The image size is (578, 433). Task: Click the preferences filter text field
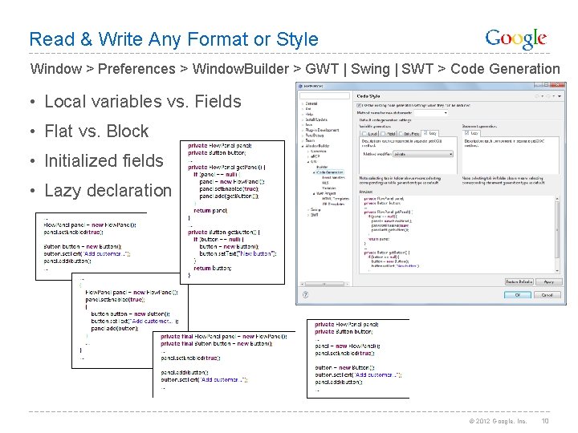[x=324, y=95]
